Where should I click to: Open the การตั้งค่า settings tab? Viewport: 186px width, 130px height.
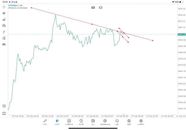coord(141,122)
